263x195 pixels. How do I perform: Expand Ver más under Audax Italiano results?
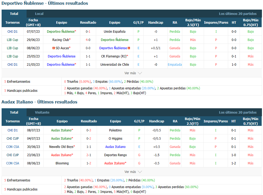133,172
